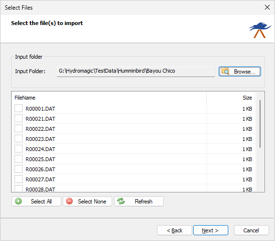Click the red minus Select None icon
The height and width of the screenshot is (241, 275).
pyautogui.click(x=69, y=201)
